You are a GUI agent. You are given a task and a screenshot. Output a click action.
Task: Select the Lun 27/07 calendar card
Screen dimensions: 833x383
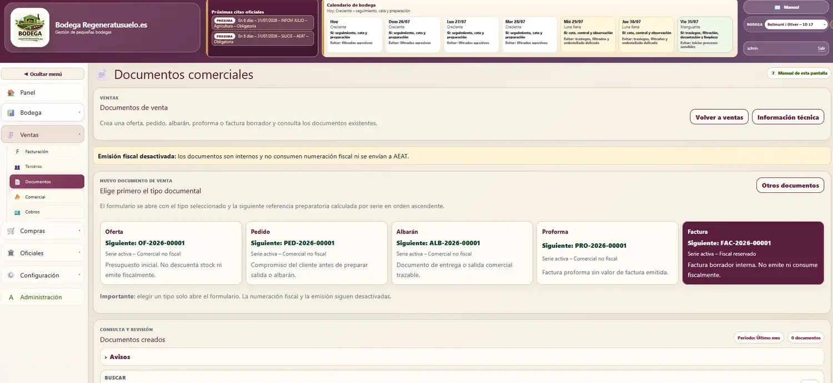click(x=471, y=34)
